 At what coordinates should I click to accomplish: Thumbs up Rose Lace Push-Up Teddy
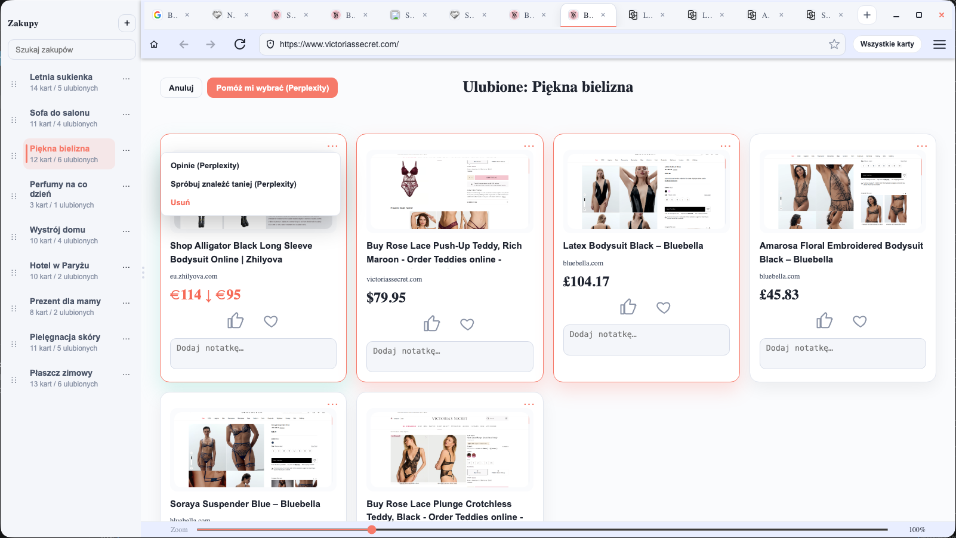pos(432,324)
